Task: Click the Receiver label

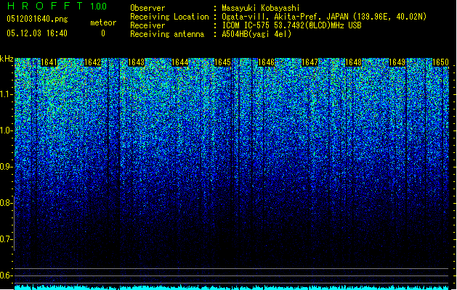Action: pos(147,25)
